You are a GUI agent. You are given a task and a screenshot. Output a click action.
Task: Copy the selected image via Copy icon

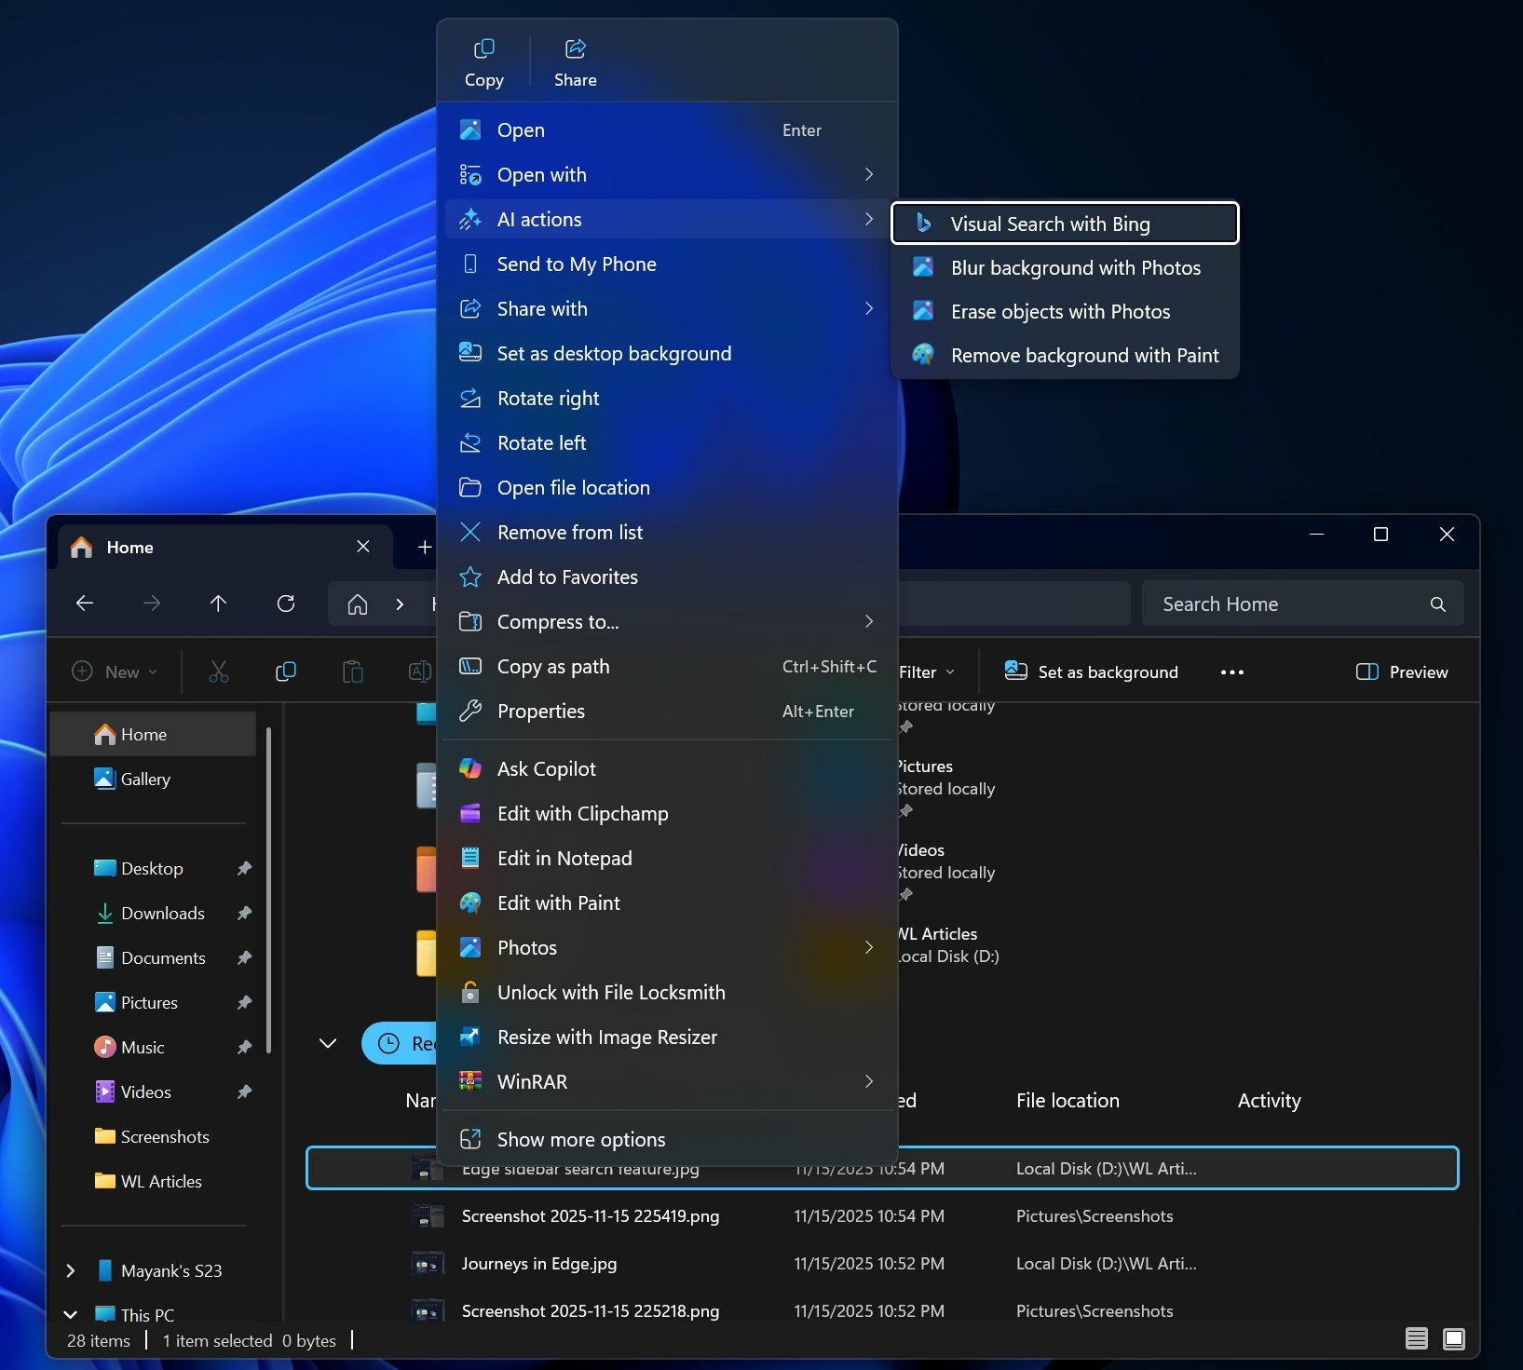point(483,61)
